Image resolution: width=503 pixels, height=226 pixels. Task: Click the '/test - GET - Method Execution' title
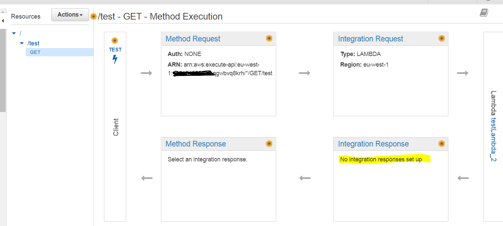coord(160,17)
